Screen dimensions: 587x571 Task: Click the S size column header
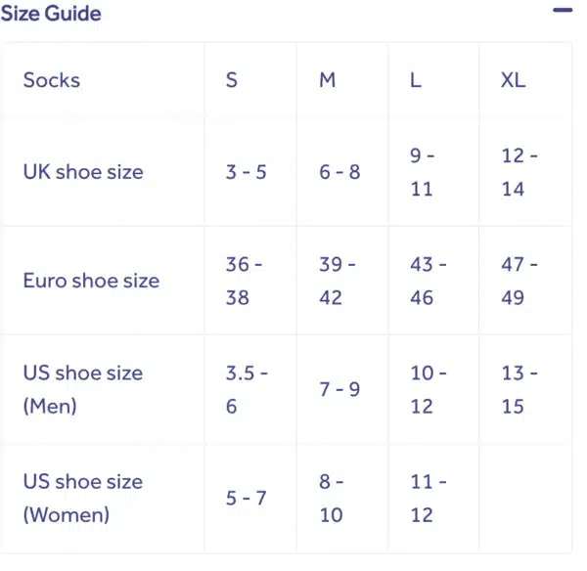[x=232, y=80]
